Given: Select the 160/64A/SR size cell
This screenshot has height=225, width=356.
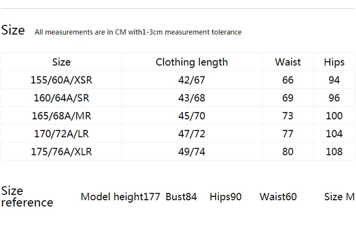Looking at the screenshot, I should point(61,98).
